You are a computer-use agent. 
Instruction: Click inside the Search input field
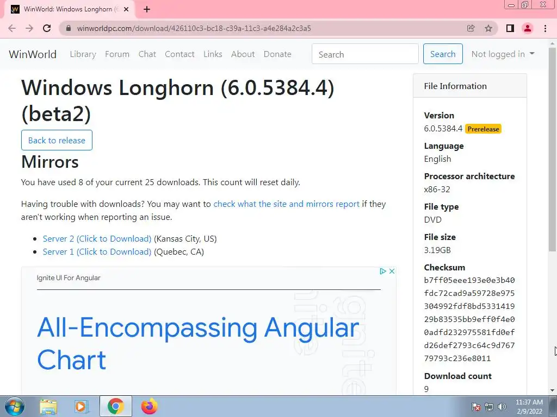pyautogui.click(x=365, y=54)
